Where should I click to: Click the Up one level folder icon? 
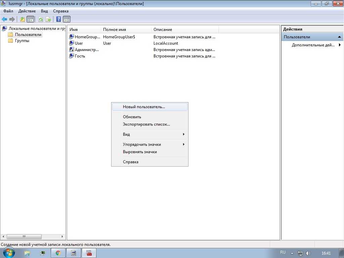point(23,19)
